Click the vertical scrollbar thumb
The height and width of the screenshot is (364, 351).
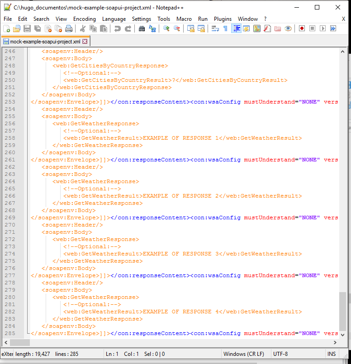click(x=343, y=311)
